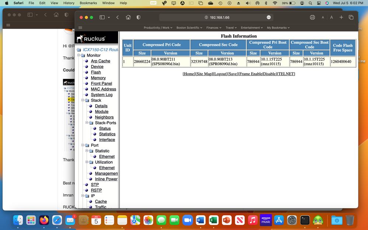
Task: Click the home icon in Safari toolbar
Action: click(128, 17)
